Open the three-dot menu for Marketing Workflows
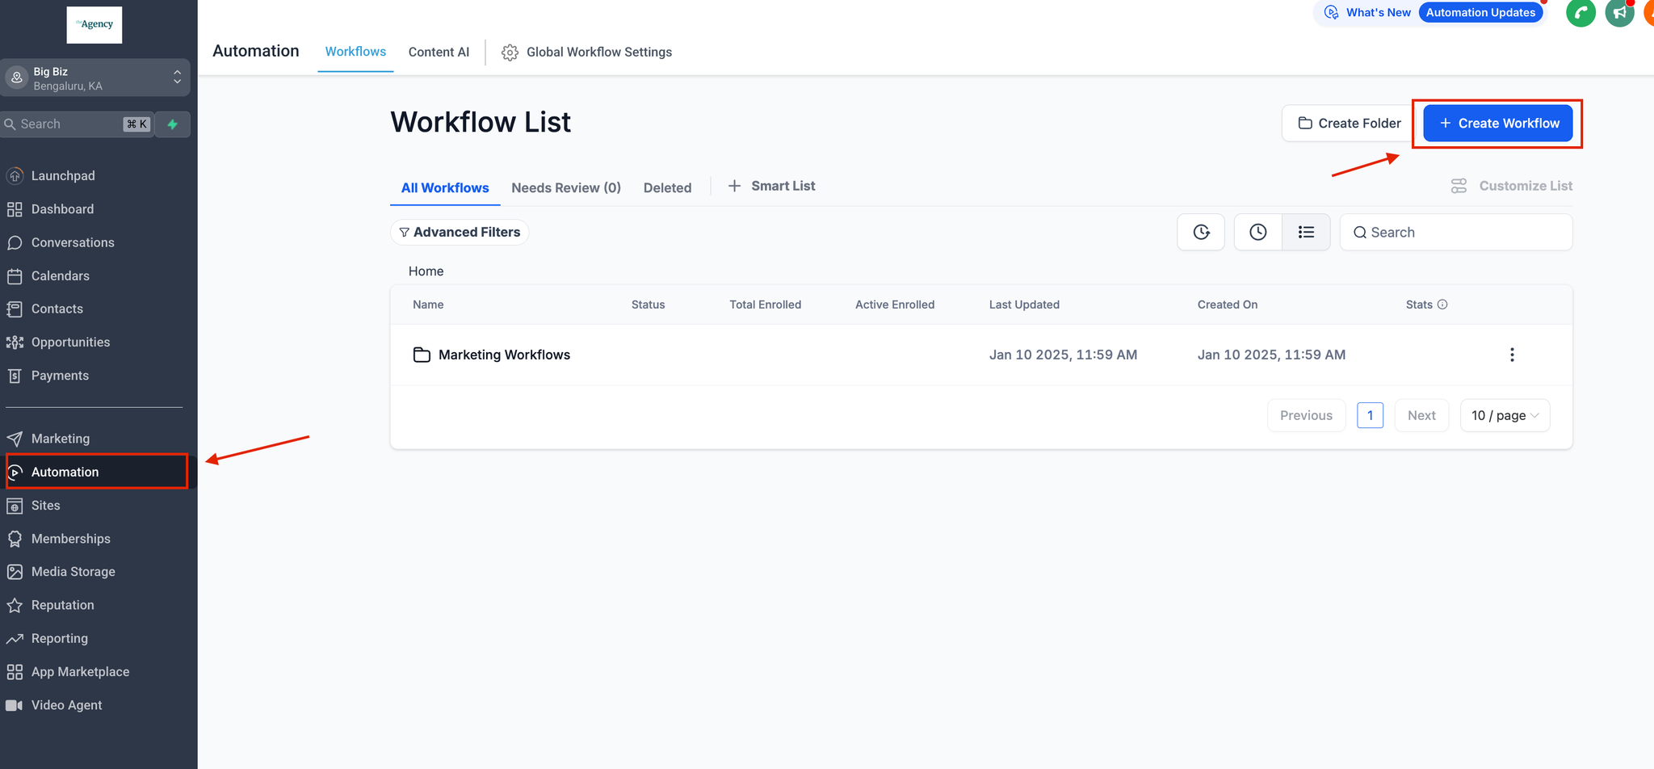1654x769 pixels. (1512, 355)
